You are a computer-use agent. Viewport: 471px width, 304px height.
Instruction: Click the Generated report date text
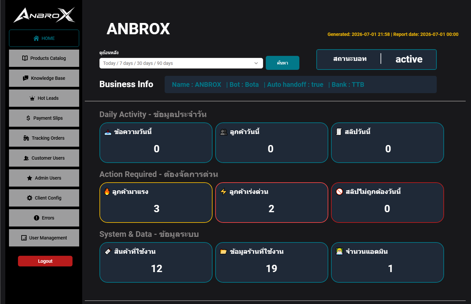pos(393,34)
